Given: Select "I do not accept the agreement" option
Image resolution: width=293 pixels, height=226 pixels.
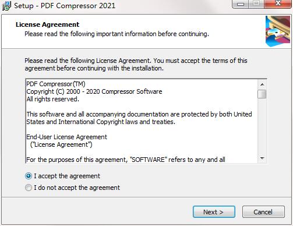Looking at the screenshot, I should pyautogui.click(x=29, y=188).
